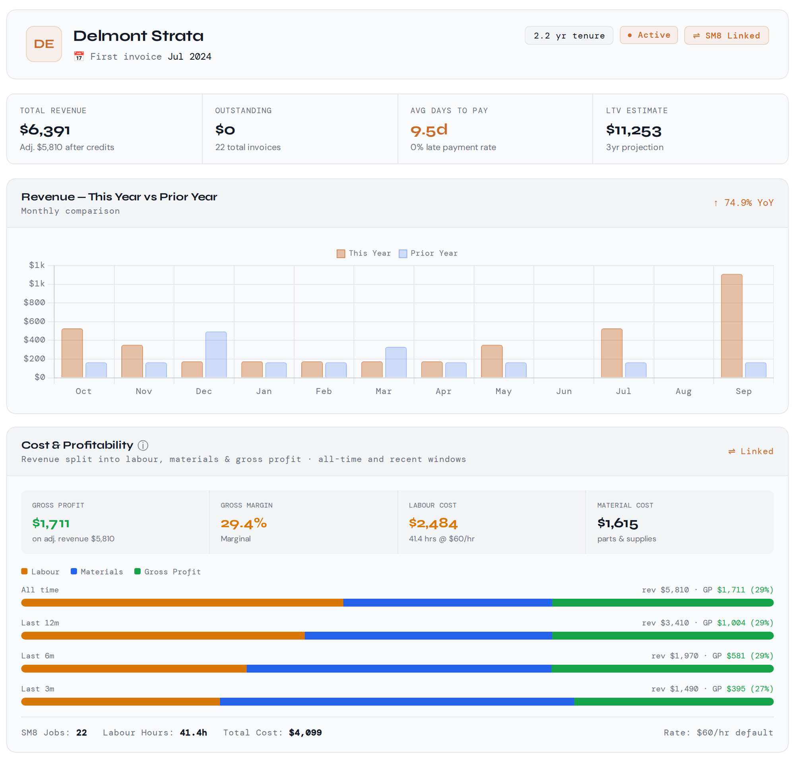
Task: Click the Delmont Strata customer name
Action: pyautogui.click(x=138, y=36)
